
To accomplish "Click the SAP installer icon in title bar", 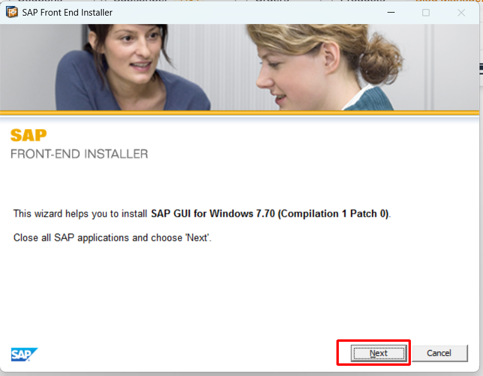I will point(11,12).
